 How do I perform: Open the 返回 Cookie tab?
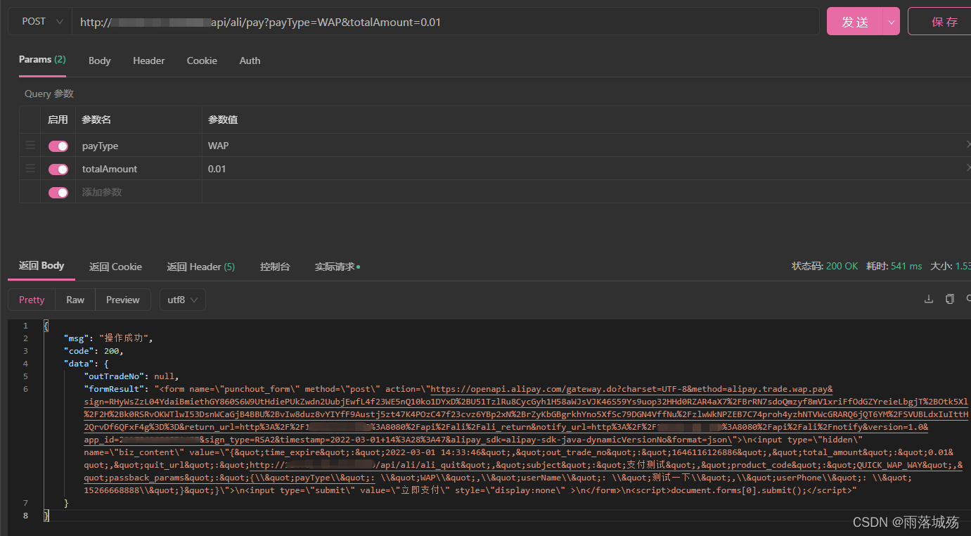coord(115,267)
